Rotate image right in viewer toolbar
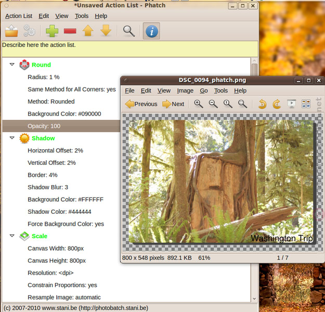 click(x=277, y=104)
